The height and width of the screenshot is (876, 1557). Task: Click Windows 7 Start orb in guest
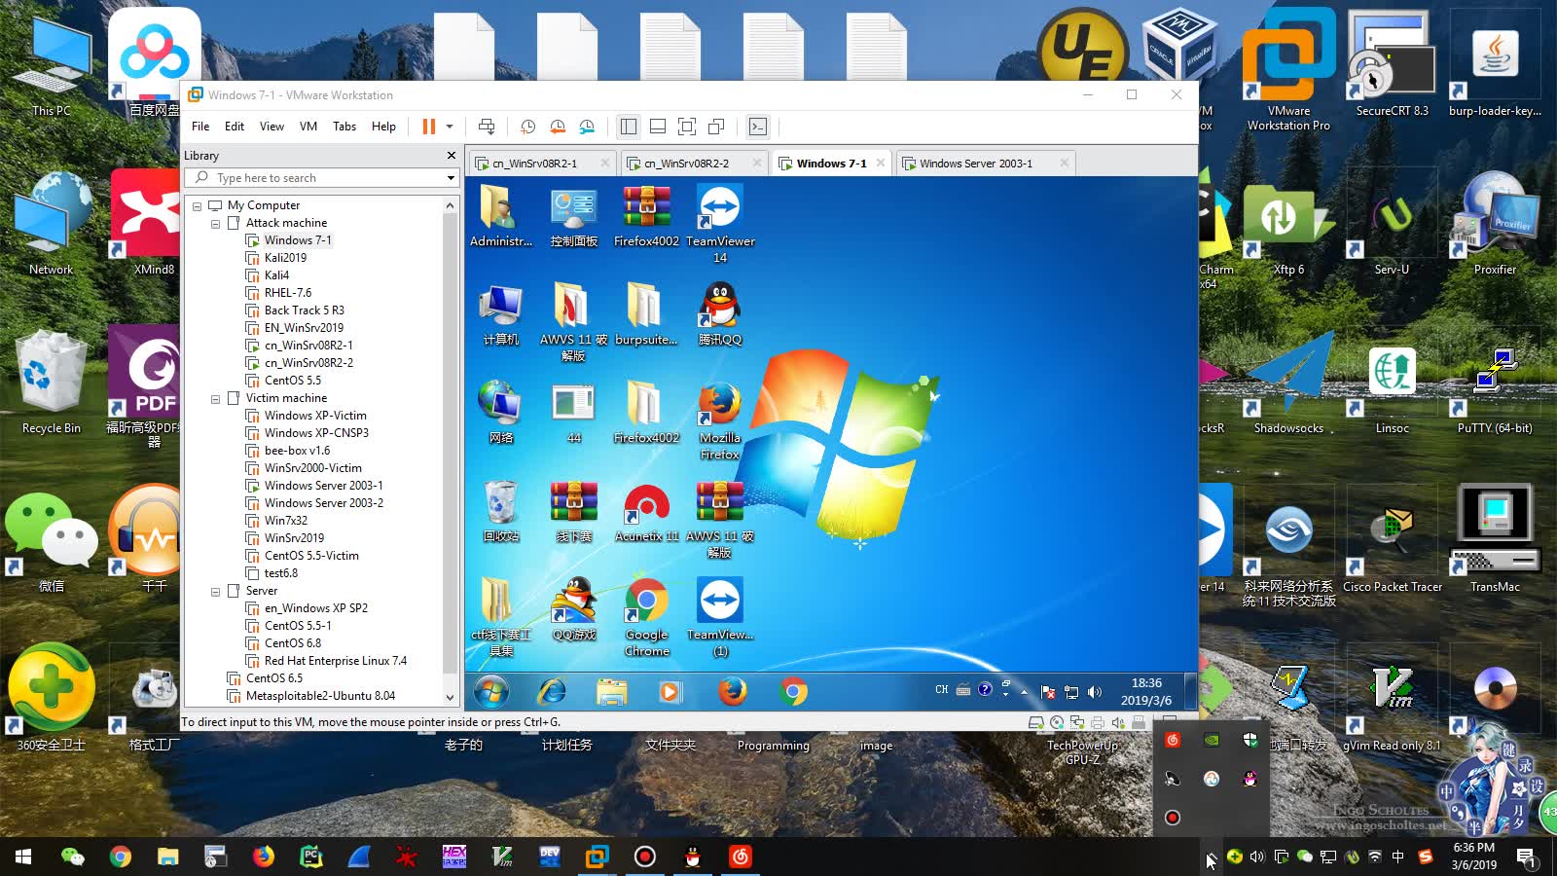click(x=491, y=691)
